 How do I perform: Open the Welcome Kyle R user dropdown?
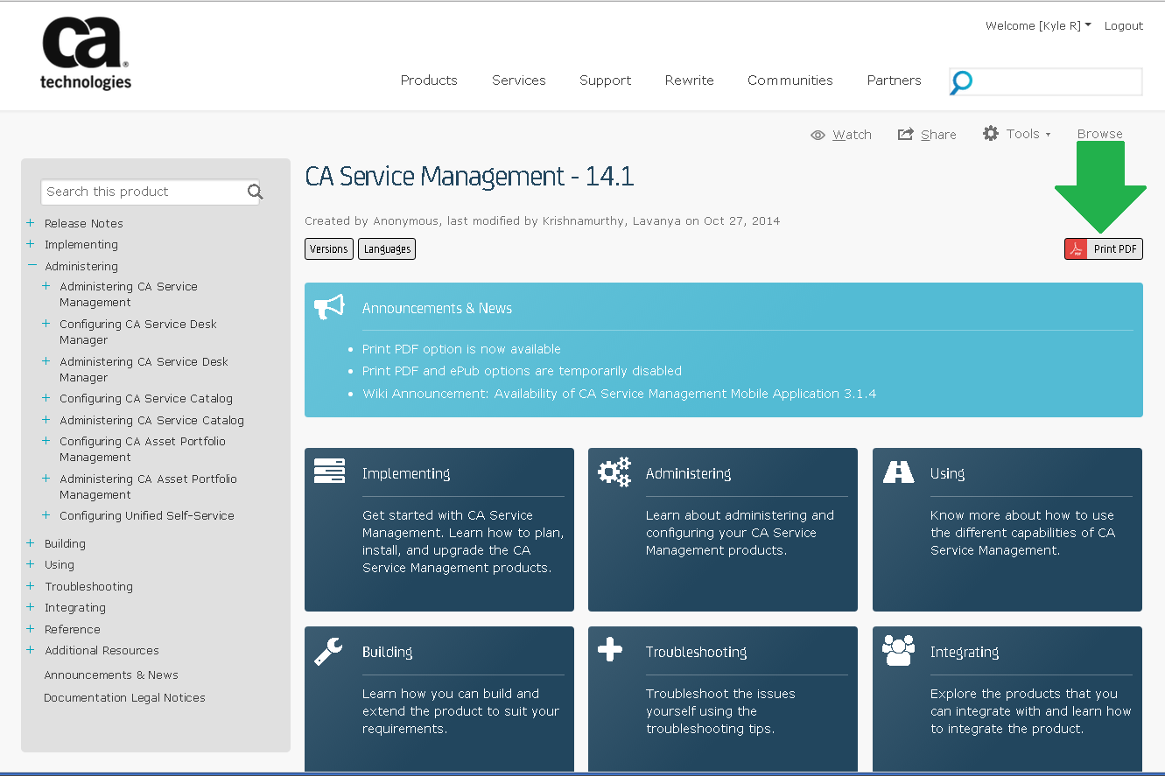click(1038, 25)
